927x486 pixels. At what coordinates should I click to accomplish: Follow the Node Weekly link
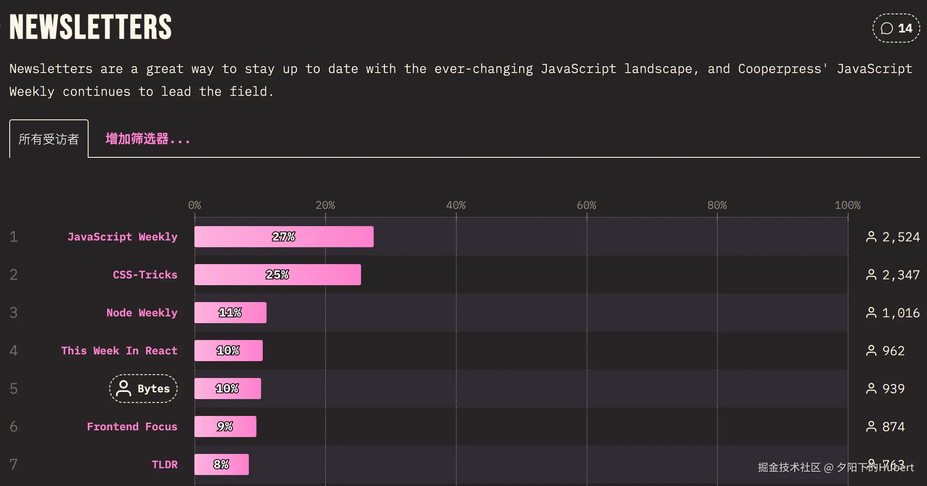click(142, 313)
